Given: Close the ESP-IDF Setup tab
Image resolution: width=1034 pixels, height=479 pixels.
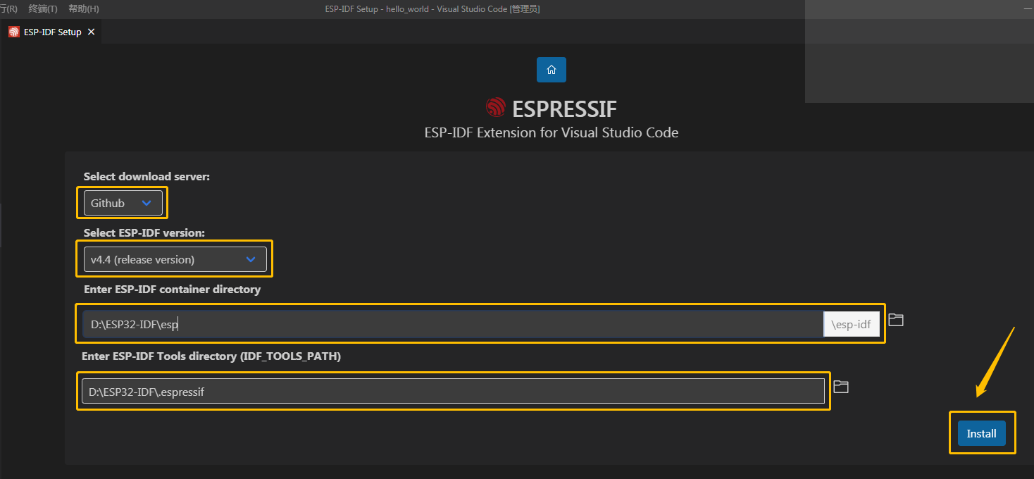Looking at the screenshot, I should (91, 31).
